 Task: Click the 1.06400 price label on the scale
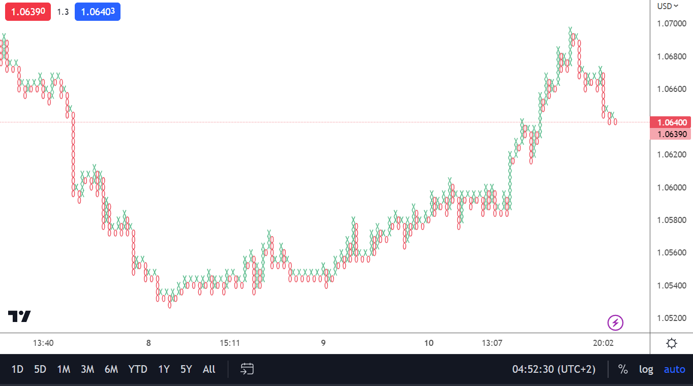pyautogui.click(x=671, y=122)
